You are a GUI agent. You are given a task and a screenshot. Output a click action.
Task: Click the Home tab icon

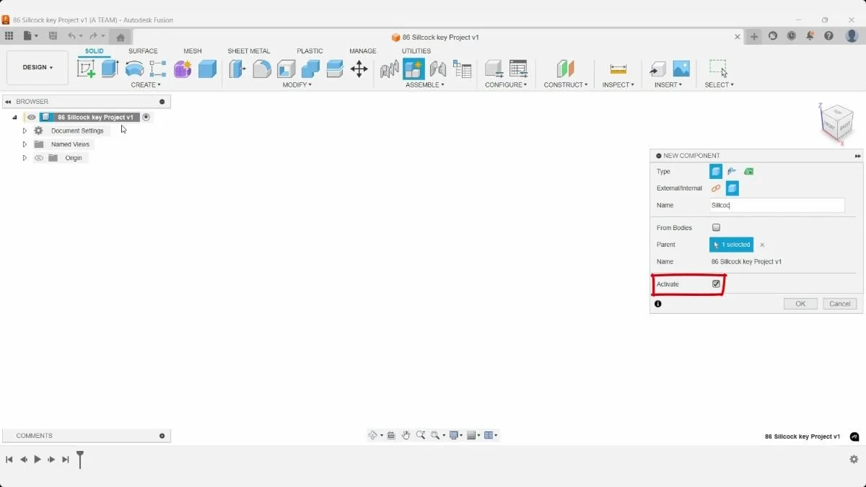tap(121, 37)
